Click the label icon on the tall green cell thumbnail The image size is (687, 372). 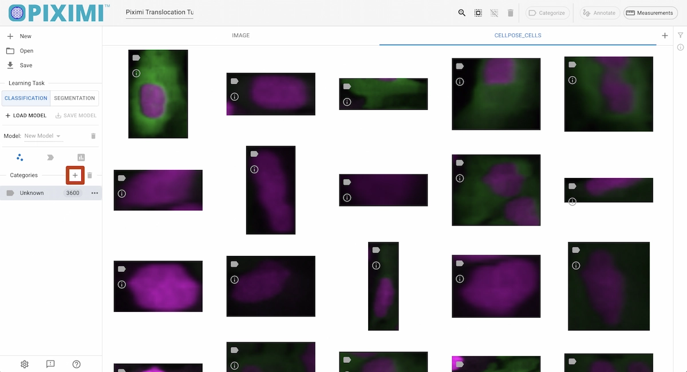tap(136, 58)
